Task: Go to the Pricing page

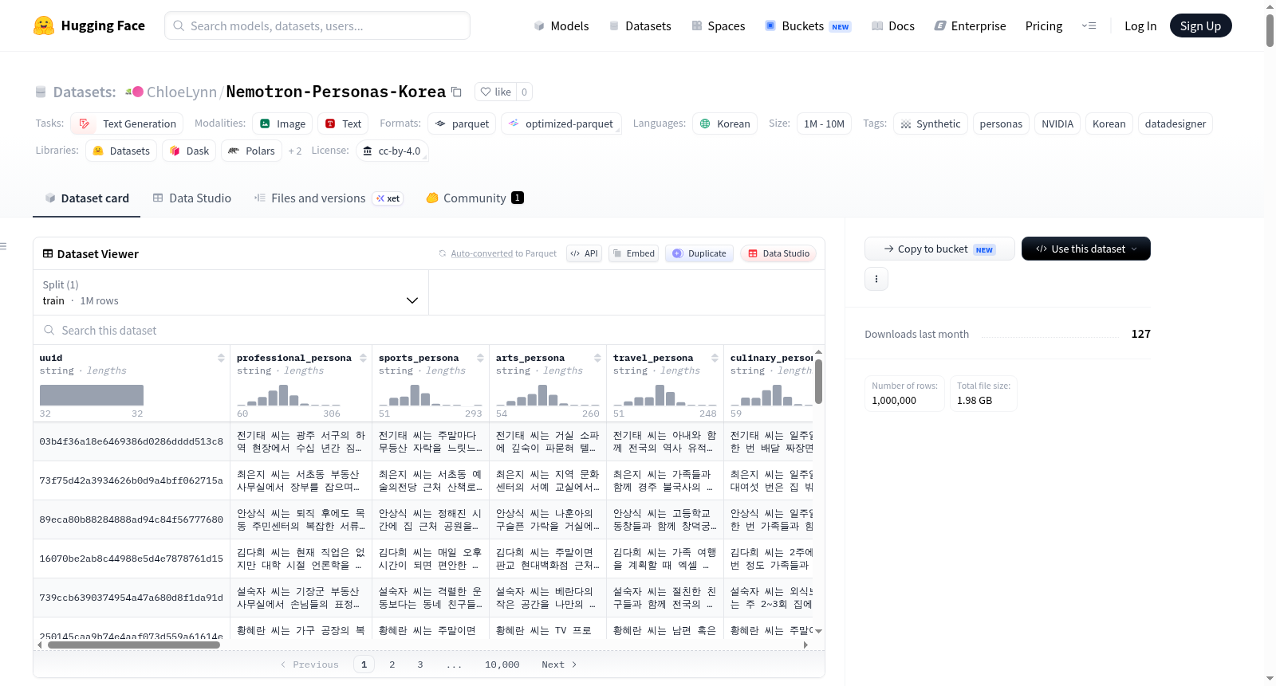Action: pos(1044,25)
